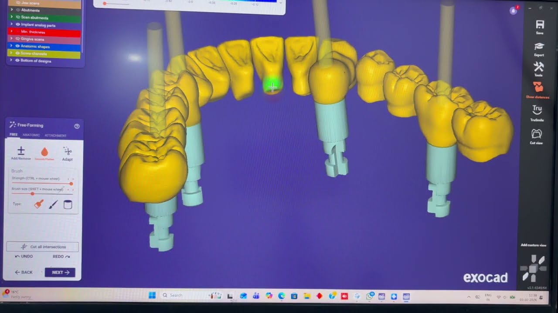
Task: Proceed with the NEXT button
Action: point(60,273)
